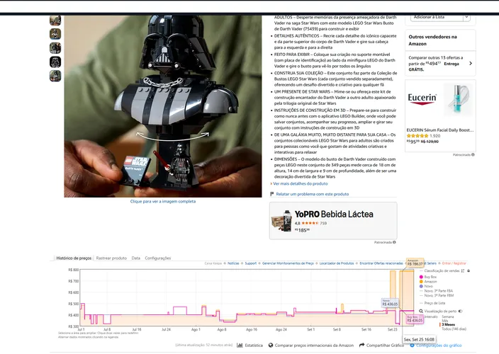Viewport: 499px width, 354px height.
Task: Open the gear icon for Configurações do gráfico
Action: tap(412, 346)
